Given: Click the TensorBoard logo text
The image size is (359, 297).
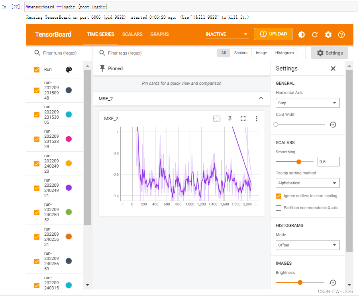Looking at the screenshot, I should [53, 34].
